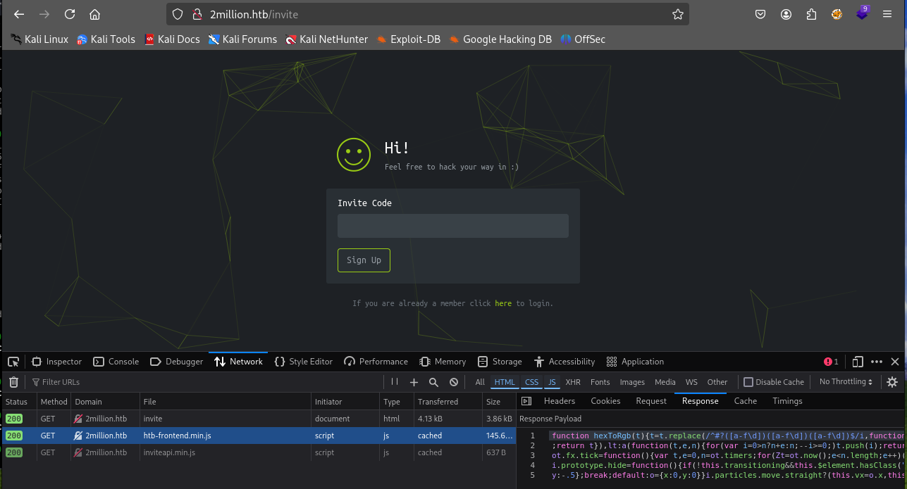
Task: Toggle the XHR request filter
Action: click(x=573, y=382)
